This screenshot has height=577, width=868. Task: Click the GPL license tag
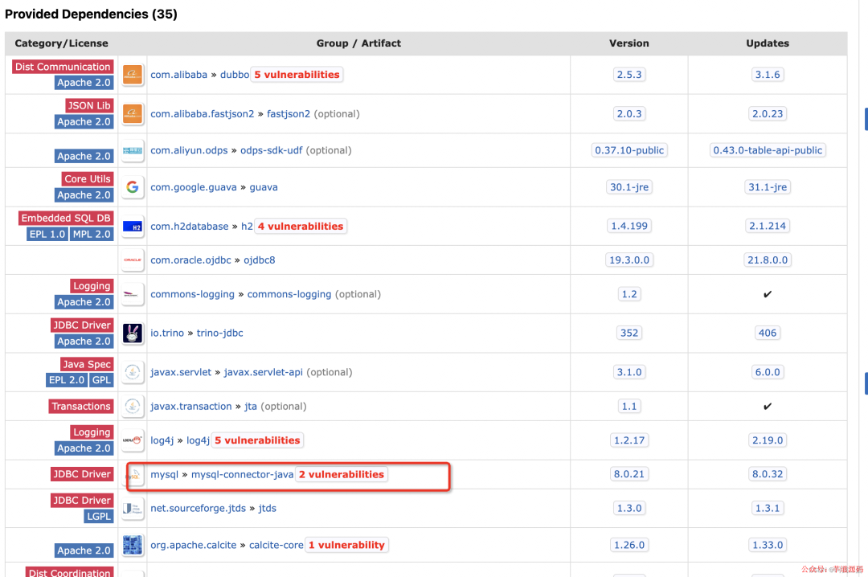(101, 380)
